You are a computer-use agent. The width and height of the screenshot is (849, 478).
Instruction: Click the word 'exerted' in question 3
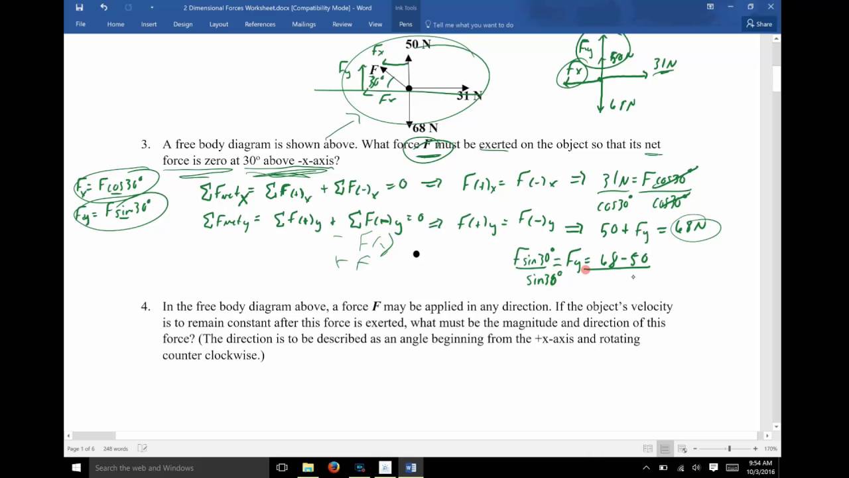click(497, 144)
